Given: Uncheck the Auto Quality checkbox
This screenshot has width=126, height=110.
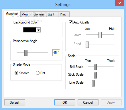Looking at the screenshot, I should pos(70,22).
